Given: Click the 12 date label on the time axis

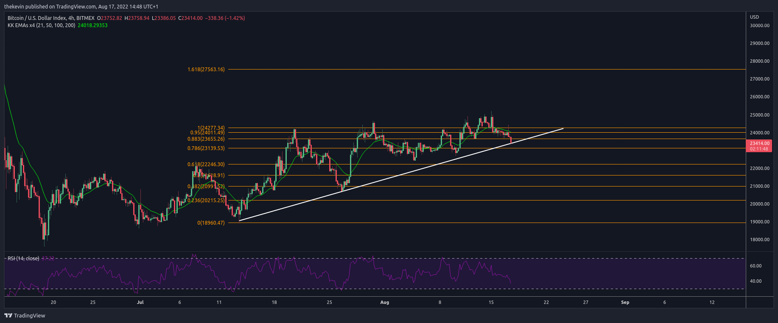Looking at the screenshot, I should tap(712, 302).
